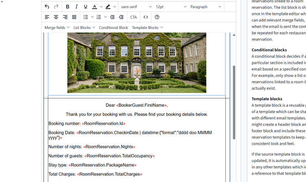Click the editor scroll up arrow
Image resolution: width=306 pixels, height=182 pixels.
click(234, 35)
